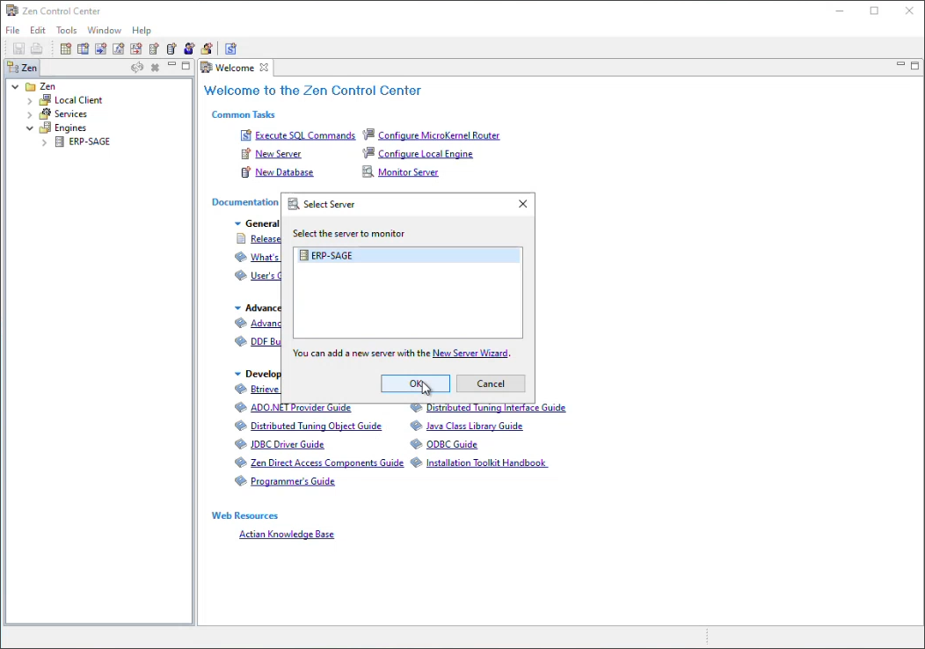Click the New User-Defined Function toolbar icon

(119, 49)
